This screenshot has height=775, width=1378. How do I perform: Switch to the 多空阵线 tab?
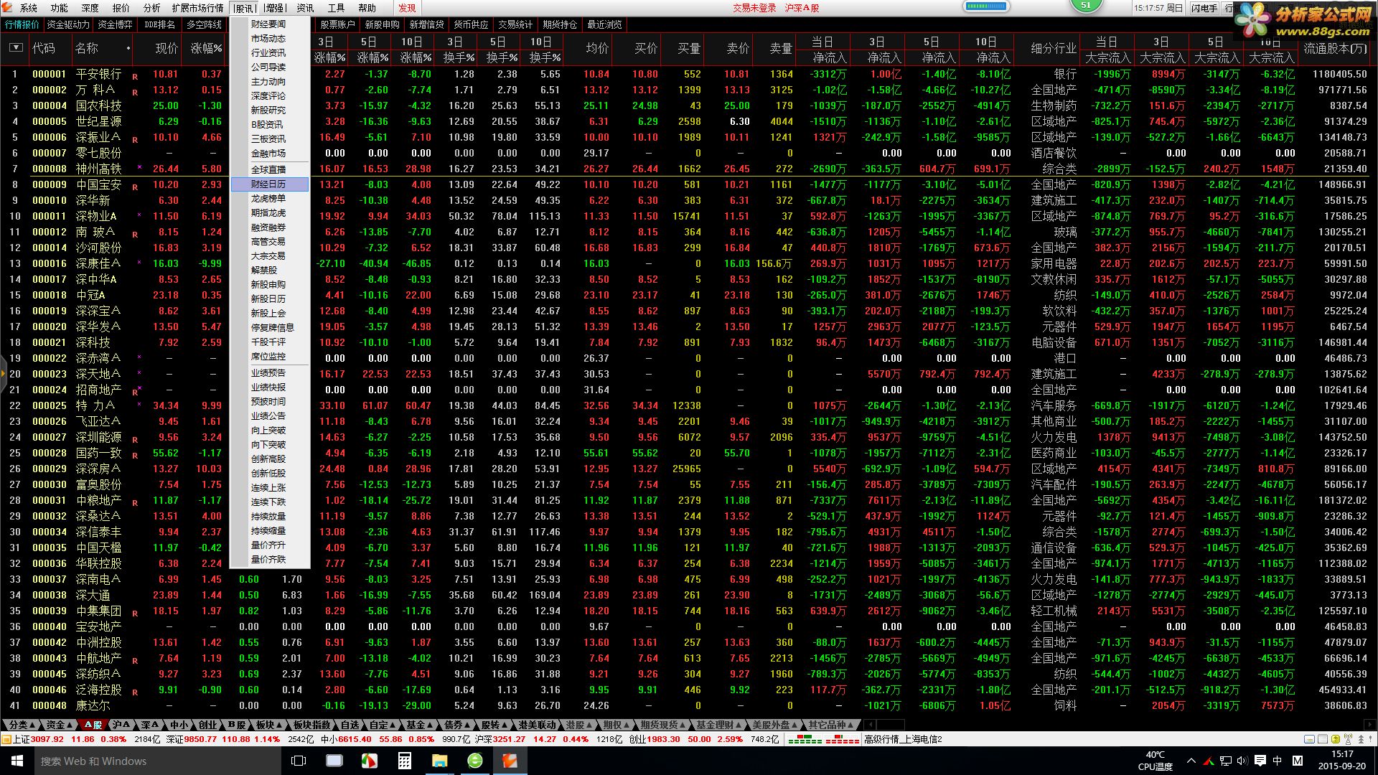204,24
